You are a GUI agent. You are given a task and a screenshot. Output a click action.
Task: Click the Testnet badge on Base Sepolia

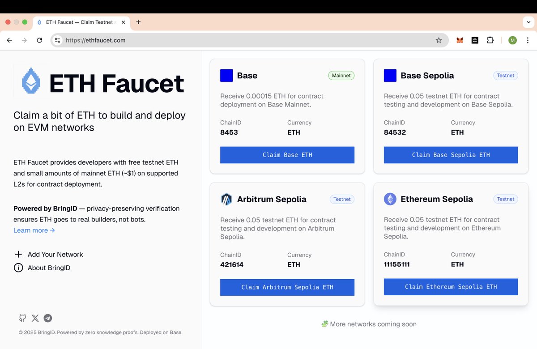(x=506, y=76)
